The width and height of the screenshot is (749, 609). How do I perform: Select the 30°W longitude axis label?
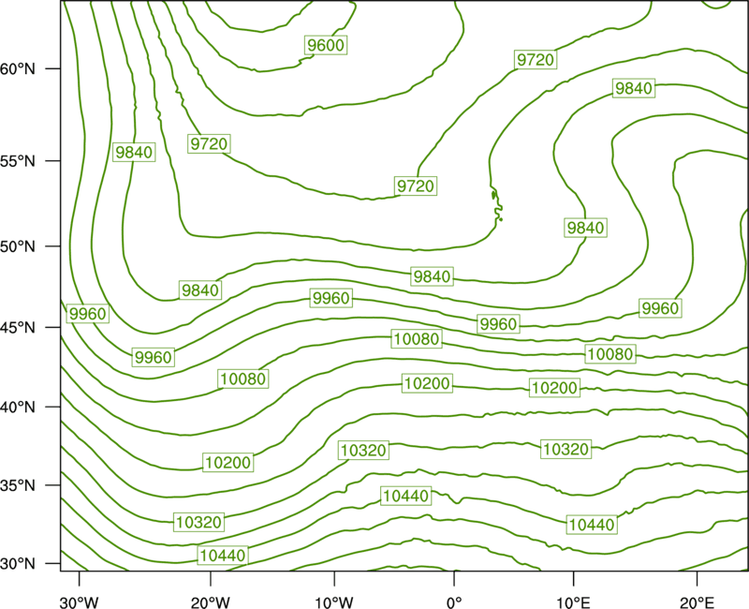point(79,602)
